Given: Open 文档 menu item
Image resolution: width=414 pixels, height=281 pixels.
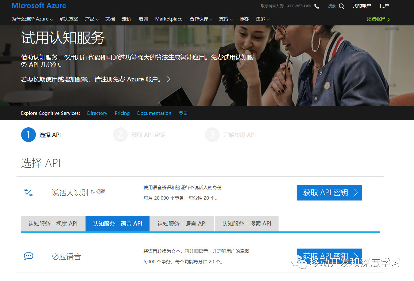Looking at the screenshot, I should [x=110, y=19].
